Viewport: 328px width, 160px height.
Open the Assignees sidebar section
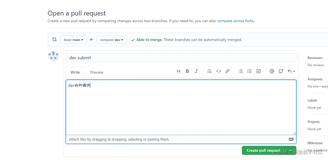pyautogui.click(x=315, y=79)
